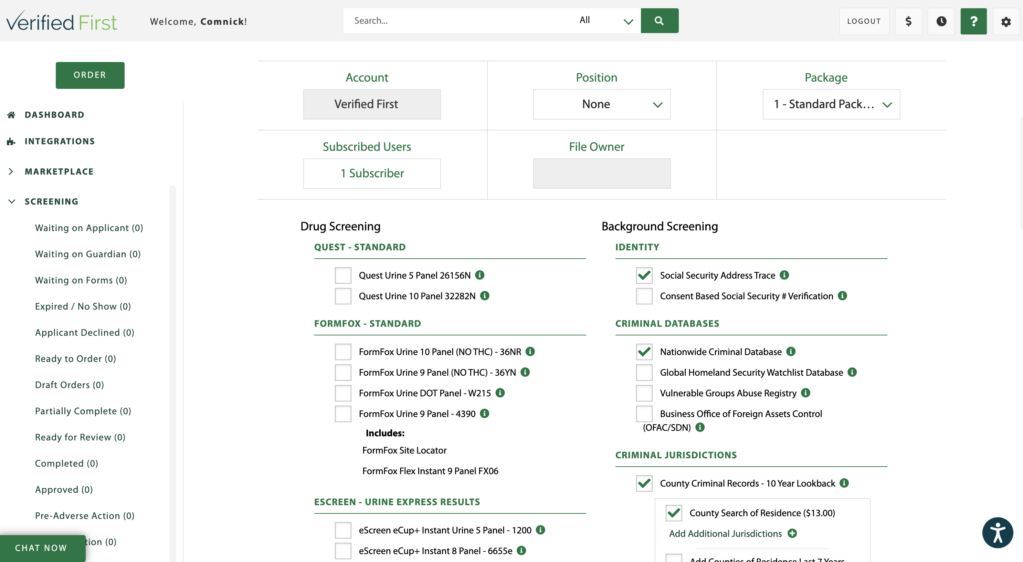Click the clock history icon
This screenshot has width=1023, height=562.
point(941,21)
